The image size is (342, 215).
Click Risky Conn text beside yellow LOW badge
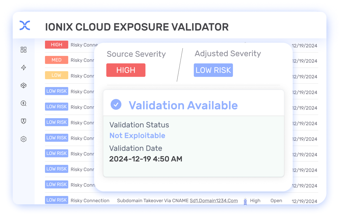pyautogui.click(x=82, y=76)
